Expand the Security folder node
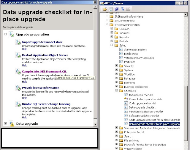This screenshot has height=150, width=190. tap(117, 66)
